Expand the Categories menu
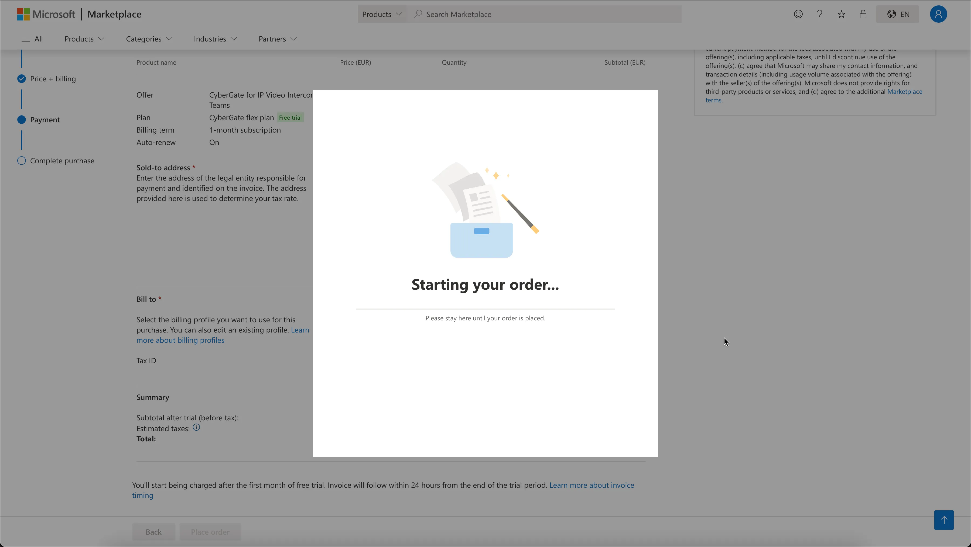Screen dimensions: 971x547 [149, 39]
